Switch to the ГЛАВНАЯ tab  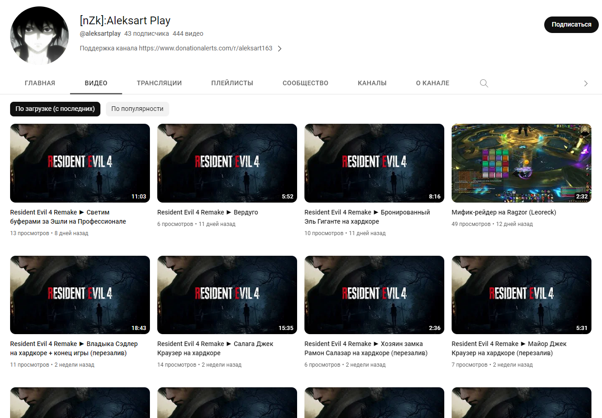pos(40,83)
